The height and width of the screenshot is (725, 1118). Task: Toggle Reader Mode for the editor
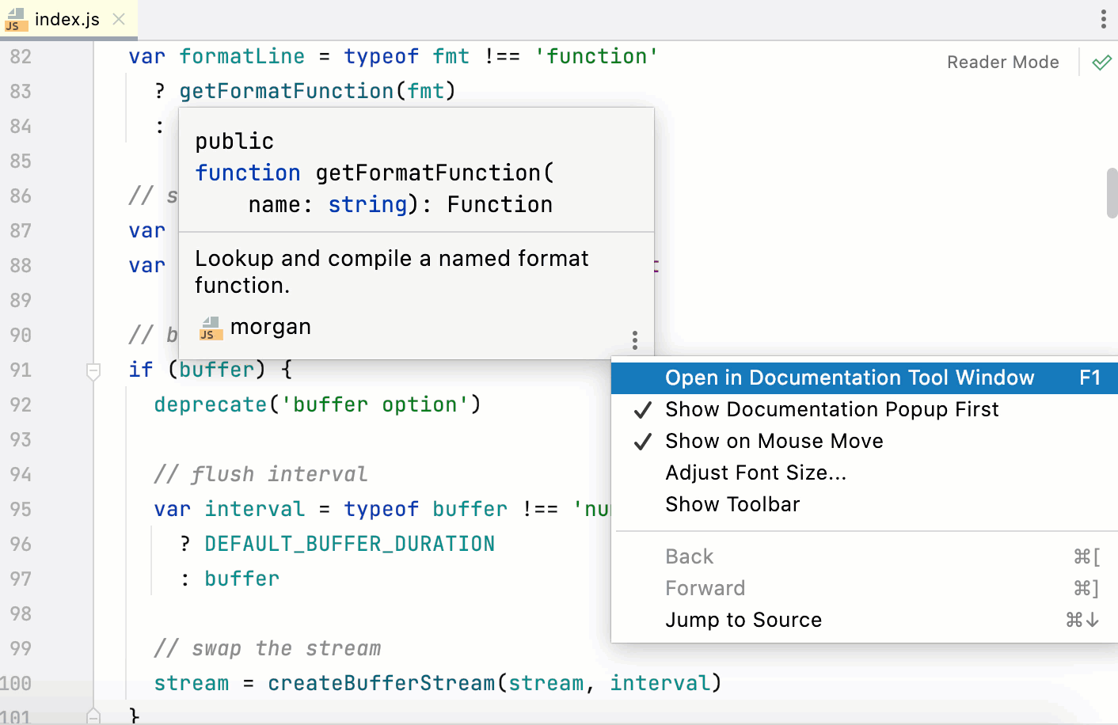click(1002, 62)
